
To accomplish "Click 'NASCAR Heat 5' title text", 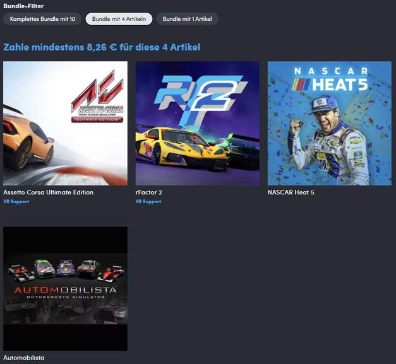I will (291, 192).
